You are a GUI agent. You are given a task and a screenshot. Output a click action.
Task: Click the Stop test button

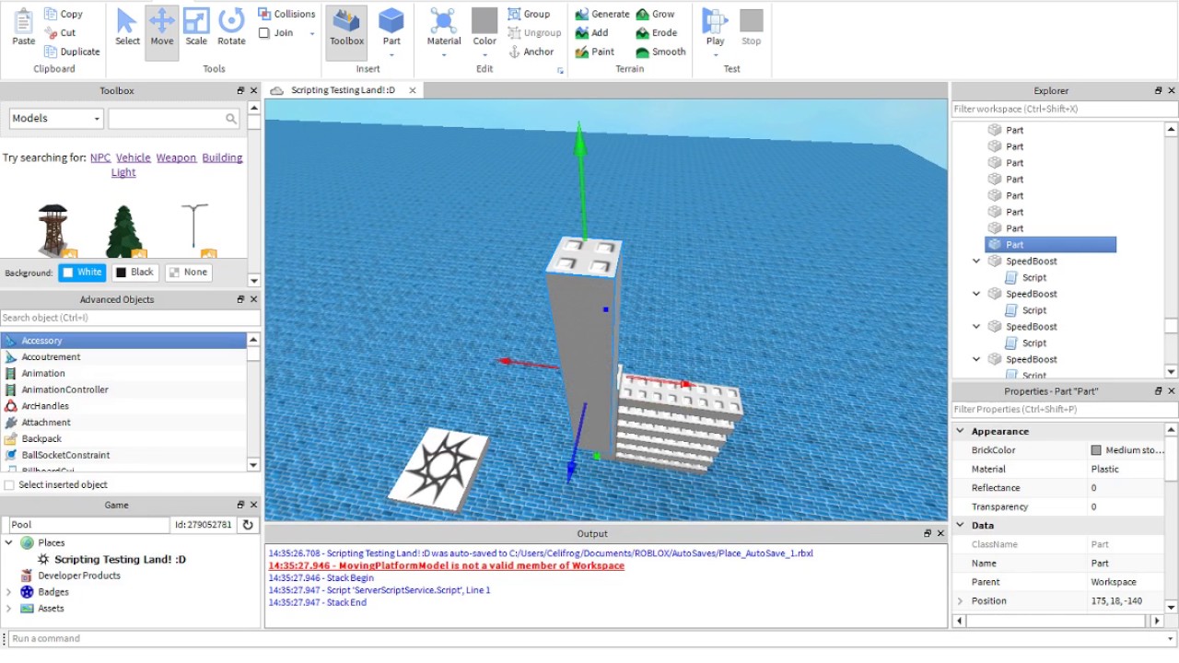pyautogui.click(x=752, y=27)
